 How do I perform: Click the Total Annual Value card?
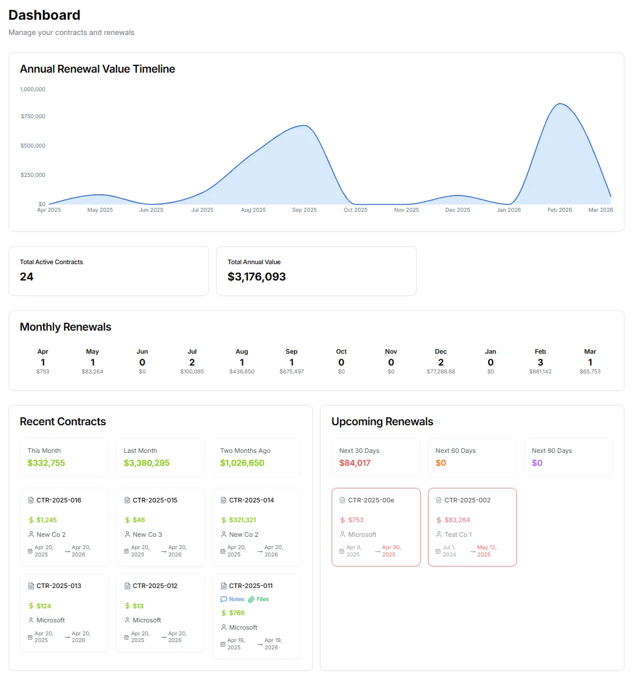316,271
